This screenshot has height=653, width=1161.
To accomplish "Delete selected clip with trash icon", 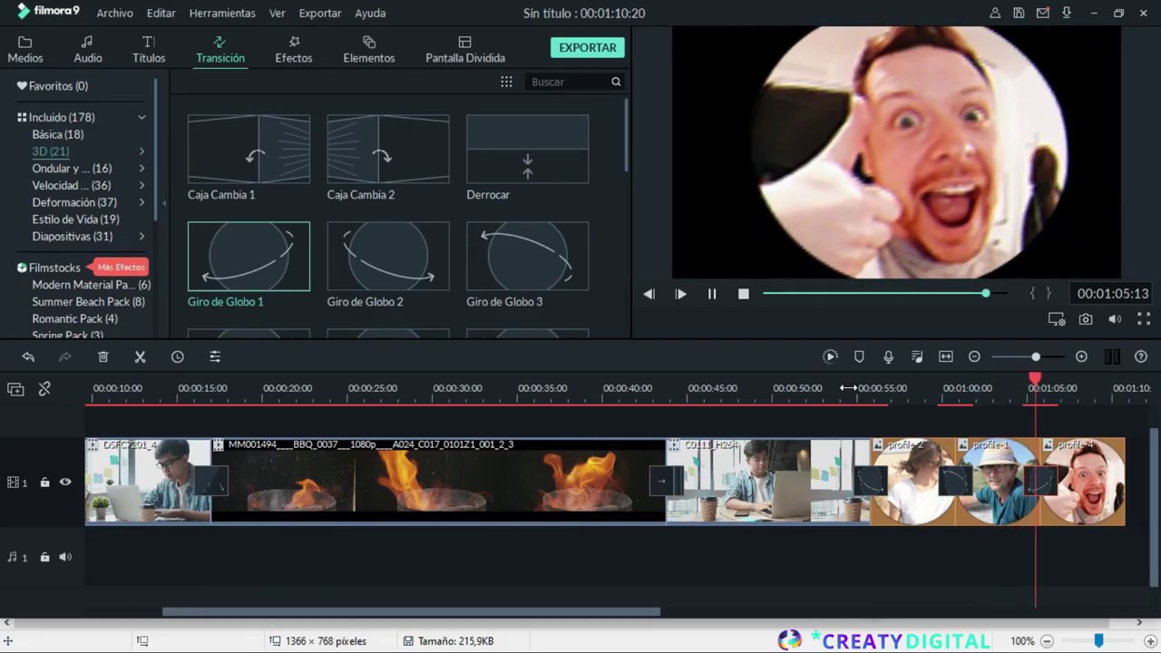I will (x=103, y=357).
